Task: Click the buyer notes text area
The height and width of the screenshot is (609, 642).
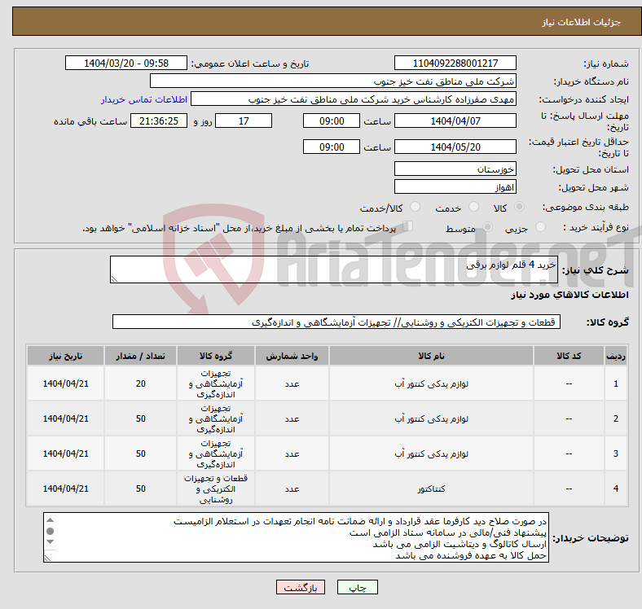Action: (296, 537)
